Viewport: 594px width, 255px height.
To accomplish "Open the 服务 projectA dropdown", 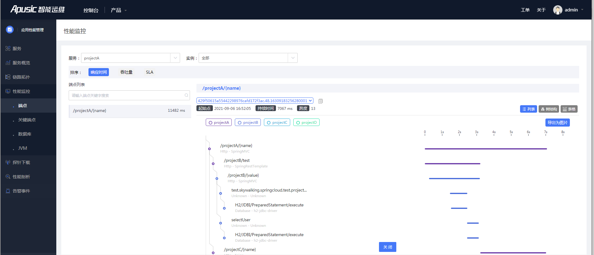I will click(x=130, y=58).
